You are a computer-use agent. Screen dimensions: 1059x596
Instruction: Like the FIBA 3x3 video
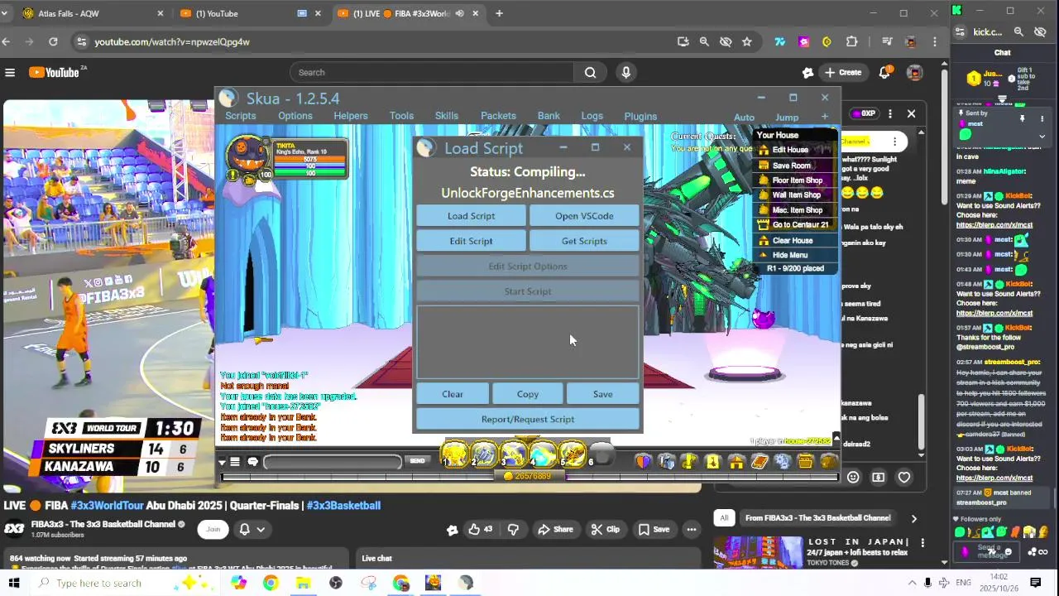(479, 529)
